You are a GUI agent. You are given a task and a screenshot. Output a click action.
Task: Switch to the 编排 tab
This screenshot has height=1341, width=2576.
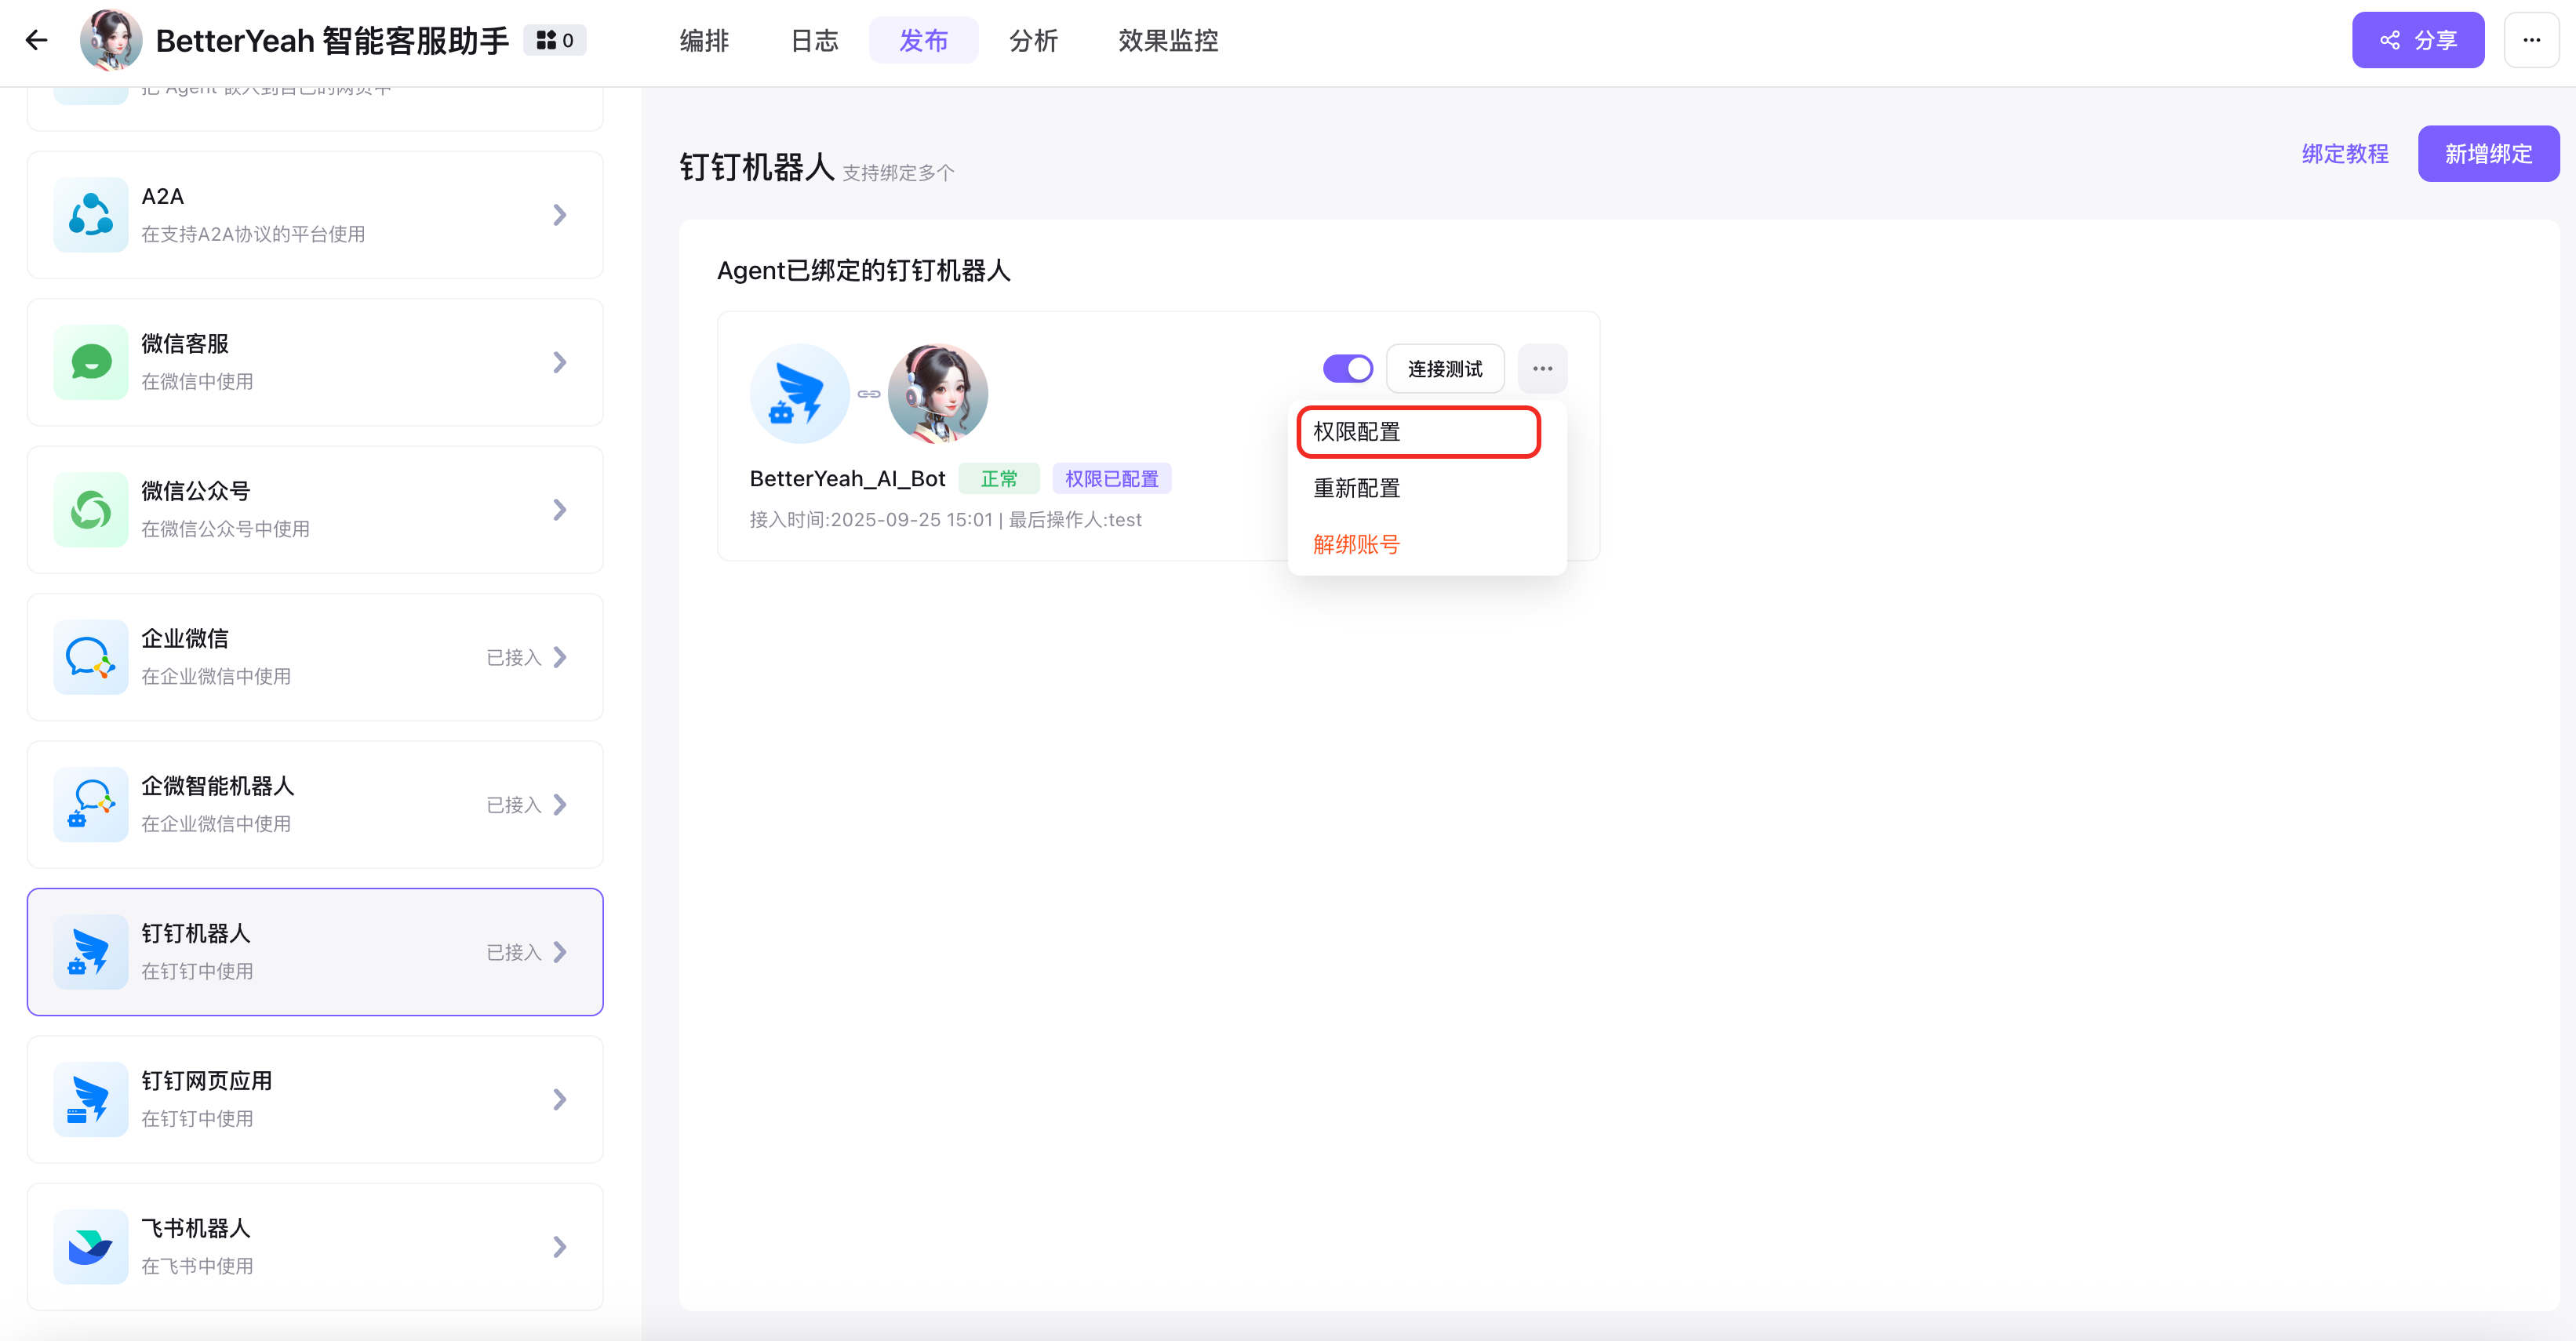click(x=704, y=41)
